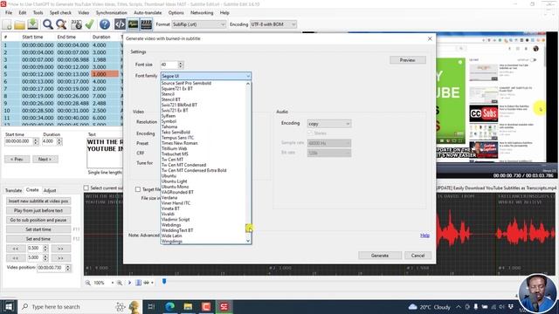
Task: Switch to the Translate tab
Action: (14, 190)
